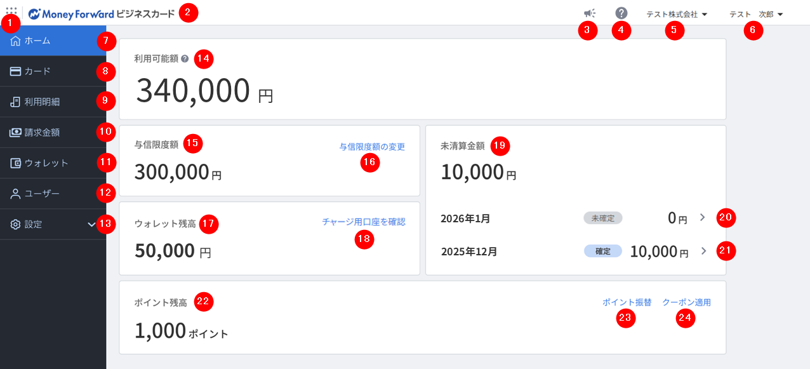Click the help icon beside 利用可能額
This screenshot has height=369, width=810.
[x=185, y=58]
